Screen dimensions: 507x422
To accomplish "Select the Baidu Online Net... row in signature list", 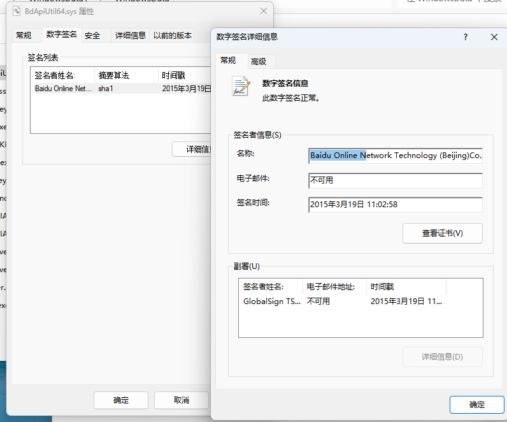I will [x=122, y=89].
